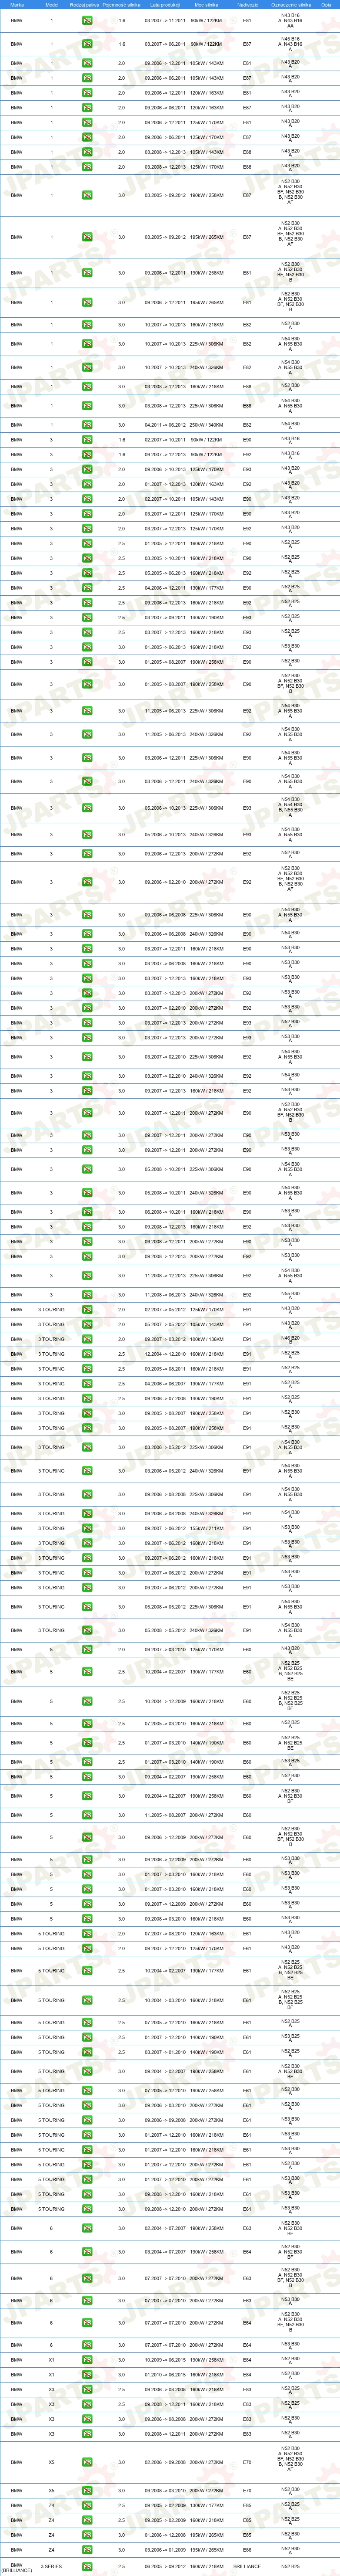Click fuel icon in 3 TOURING 105kW/143KM row
This screenshot has width=340, height=2576.
pos(88,1324)
